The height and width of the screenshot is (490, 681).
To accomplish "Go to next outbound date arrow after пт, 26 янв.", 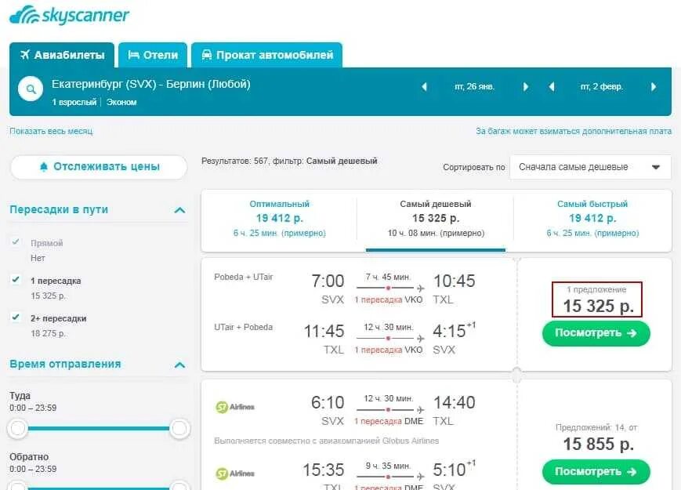I will (x=526, y=86).
